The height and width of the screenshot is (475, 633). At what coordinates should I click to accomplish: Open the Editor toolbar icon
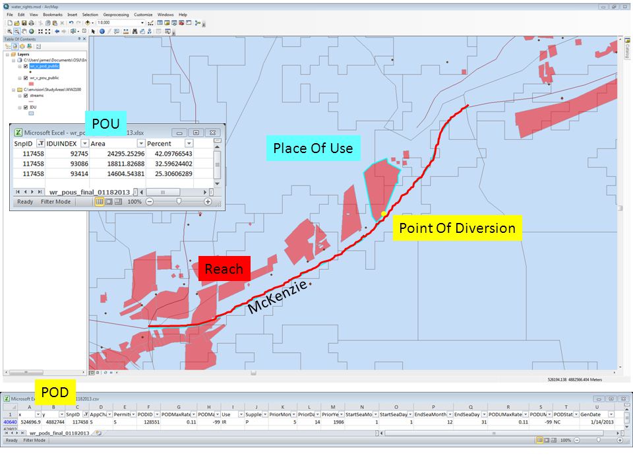(x=150, y=23)
